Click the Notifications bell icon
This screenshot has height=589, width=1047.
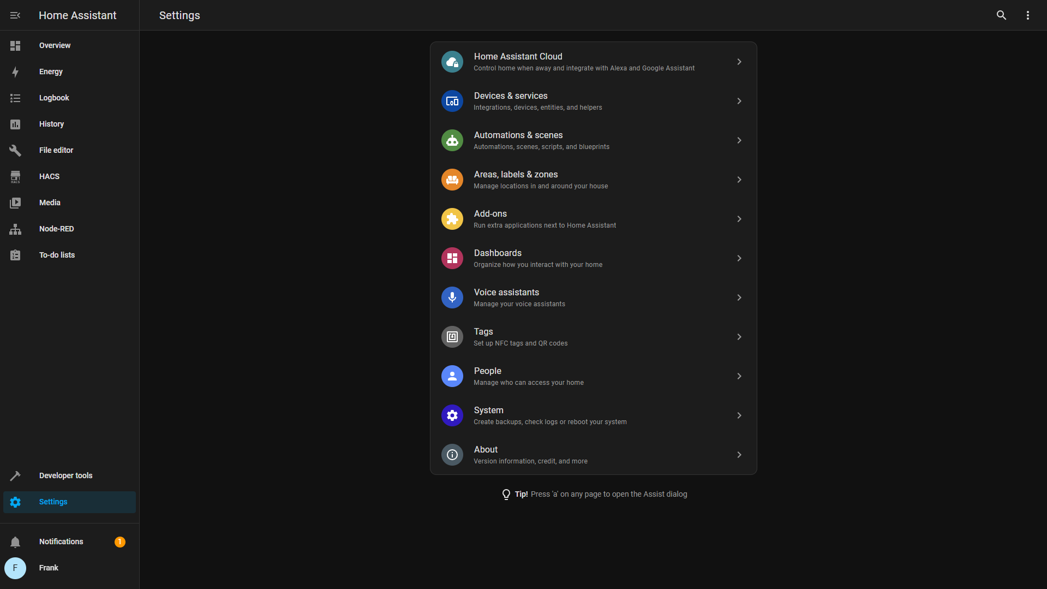click(x=15, y=542)
